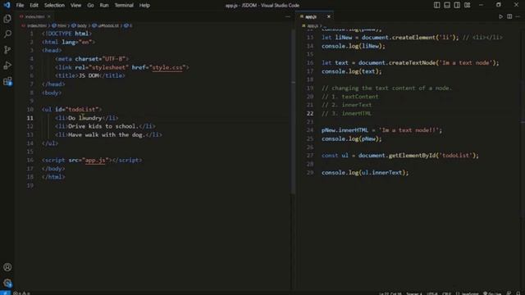Click the 'Do laundry' list item text

pos(85,118)
